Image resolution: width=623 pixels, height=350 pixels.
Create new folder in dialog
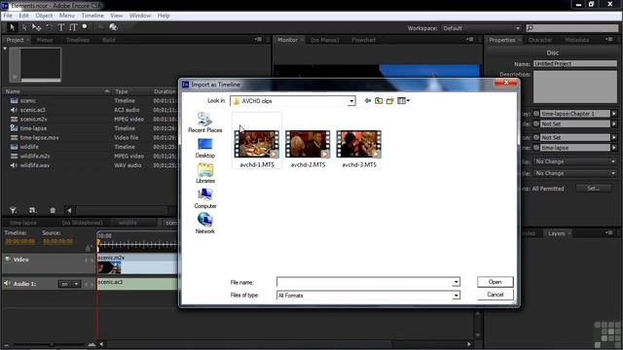pos(389,101)
